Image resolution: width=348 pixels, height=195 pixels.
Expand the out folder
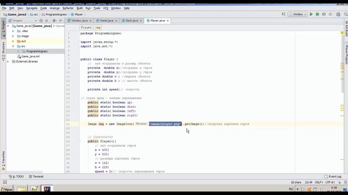pyautogui.click(x=13, y=41)
